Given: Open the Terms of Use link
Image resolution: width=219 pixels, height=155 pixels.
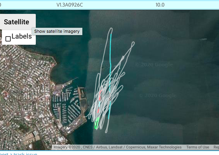Looking at the screenshot, I should point(197,147).
